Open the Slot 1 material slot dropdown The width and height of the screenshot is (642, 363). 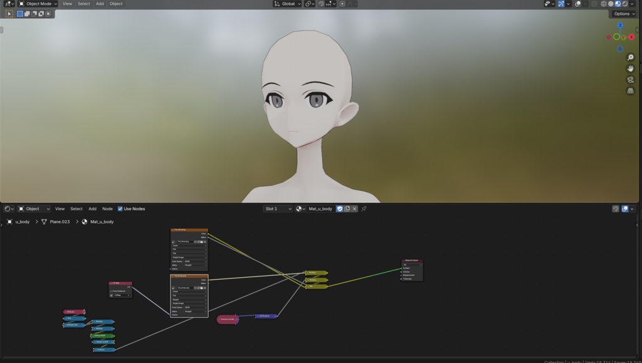(278, 208)
